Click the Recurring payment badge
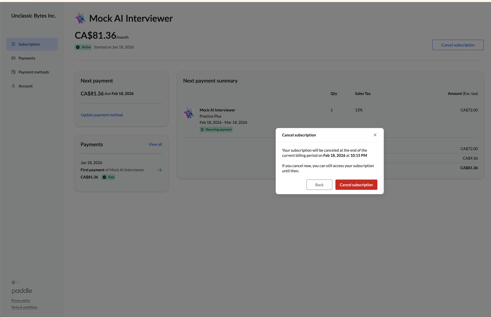This screenshot has height=317, width=491. (x=216, y=129)
